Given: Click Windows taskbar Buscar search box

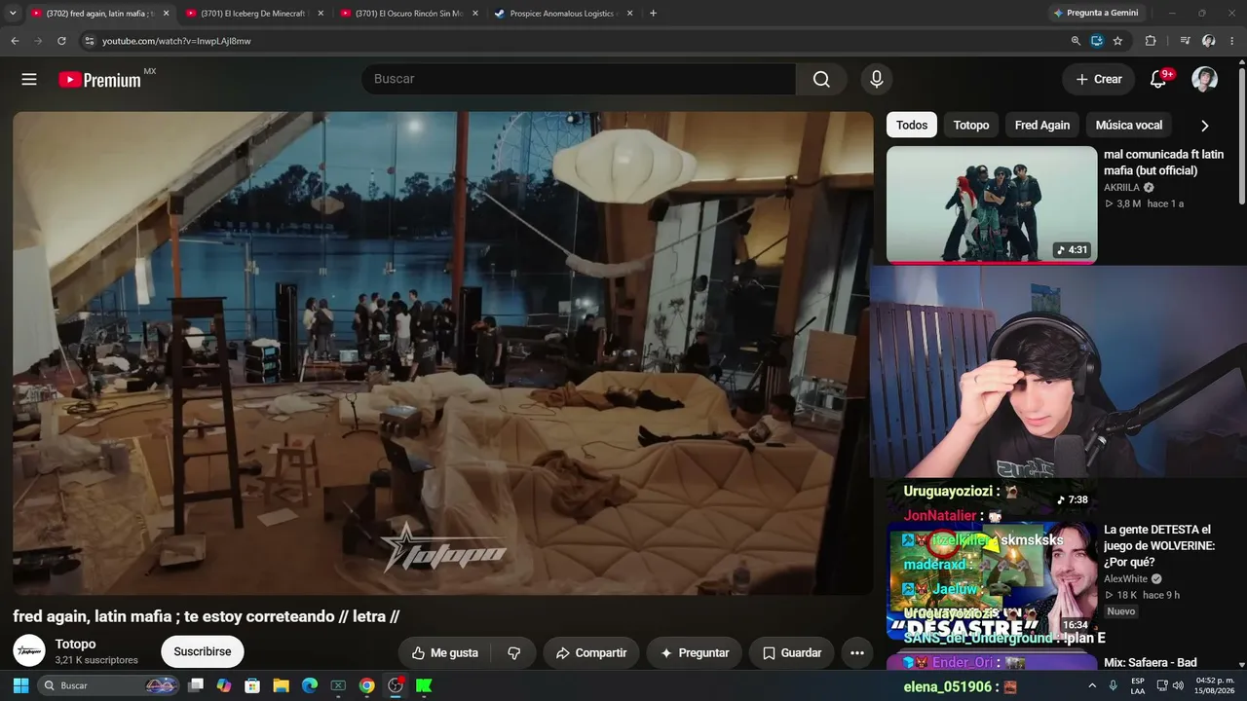Looking at the screenshot, I should click(109, 685).
